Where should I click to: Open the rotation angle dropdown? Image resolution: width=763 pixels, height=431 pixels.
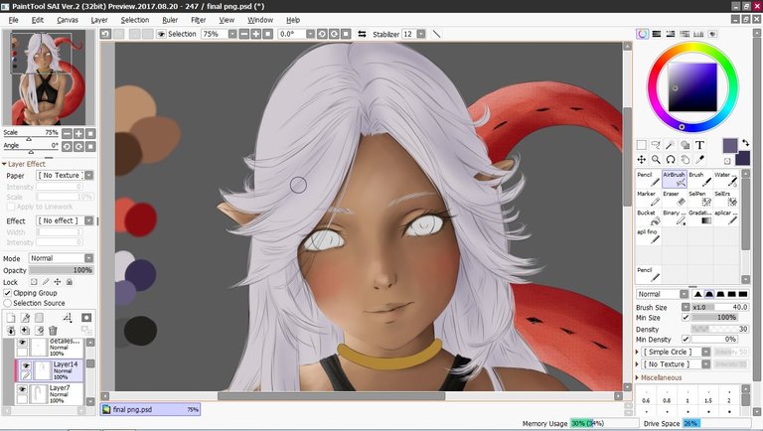pyautogui.click(x=310, y=34)
